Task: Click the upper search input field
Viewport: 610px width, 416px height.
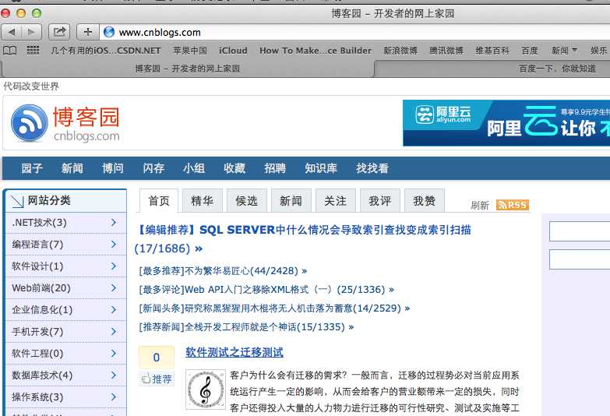Action: point(580,231)
